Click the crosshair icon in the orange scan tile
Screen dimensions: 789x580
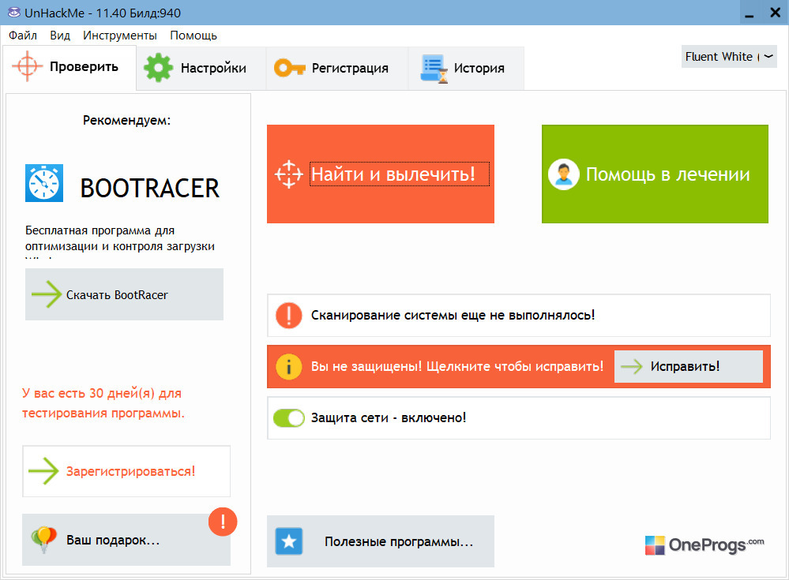click(x=288, y=174)
